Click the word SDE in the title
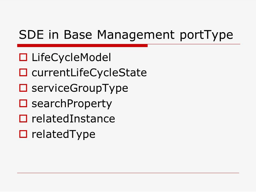This screenshot has height=192, width=256. click(31, 35)
